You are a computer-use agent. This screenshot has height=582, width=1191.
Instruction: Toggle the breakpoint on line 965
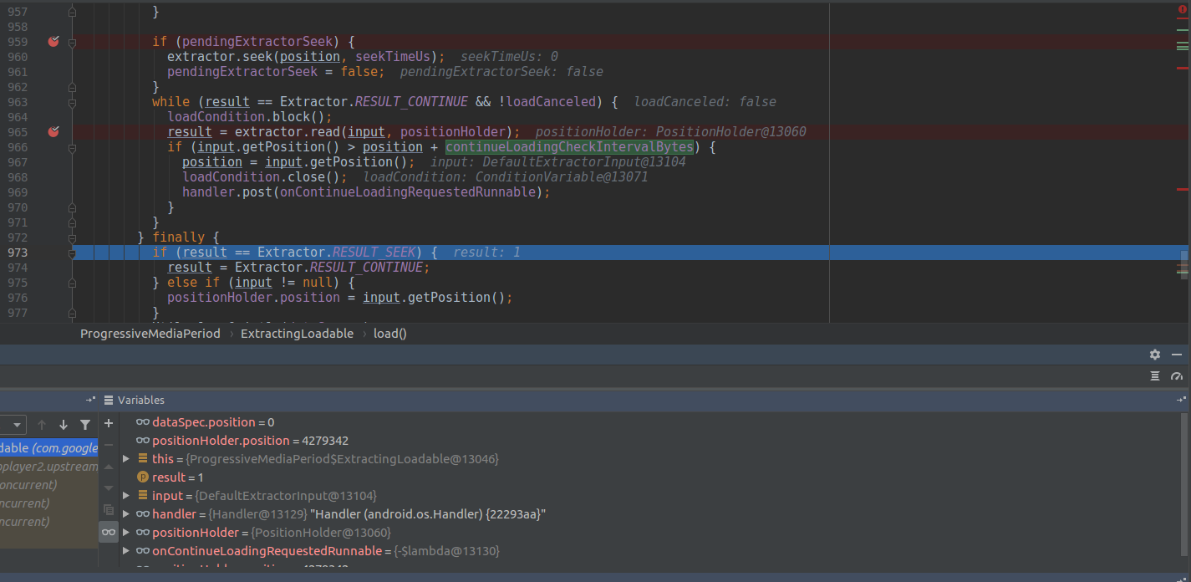(x=53, y=131)
